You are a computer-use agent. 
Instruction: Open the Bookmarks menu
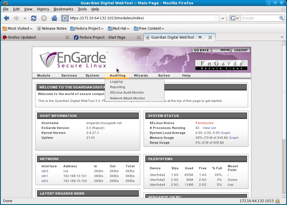[63, 9]
